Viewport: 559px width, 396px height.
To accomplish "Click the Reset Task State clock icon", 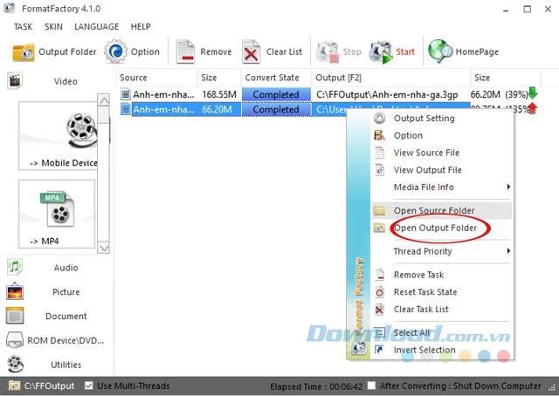I will click(x=380, y=292).
